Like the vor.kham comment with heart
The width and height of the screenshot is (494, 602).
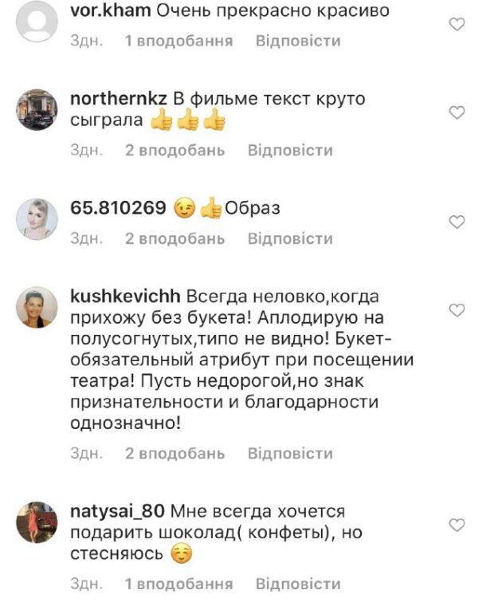pos(457,25)
